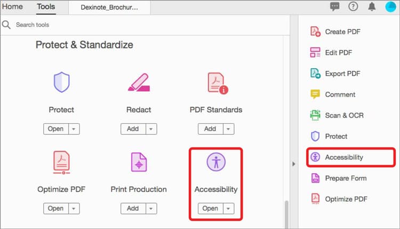Viewport: 400px width, 229px height.
Task: Click the PDF Standards icon
Action: point(216,83)
